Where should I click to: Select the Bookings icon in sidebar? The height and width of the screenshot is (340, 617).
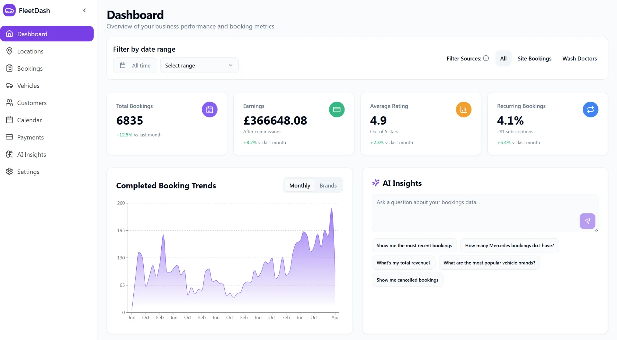coord(10,68)
